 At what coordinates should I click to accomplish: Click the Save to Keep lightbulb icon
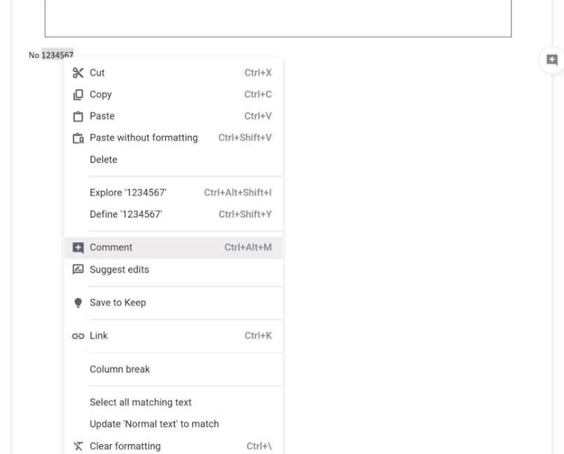[78, 303]
